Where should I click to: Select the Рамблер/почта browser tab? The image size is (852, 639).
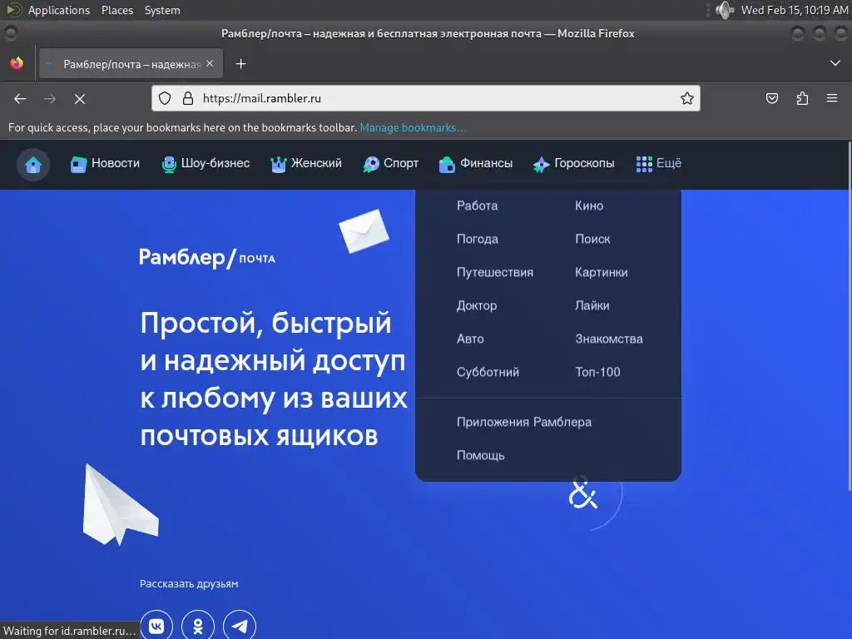point(131,64)
